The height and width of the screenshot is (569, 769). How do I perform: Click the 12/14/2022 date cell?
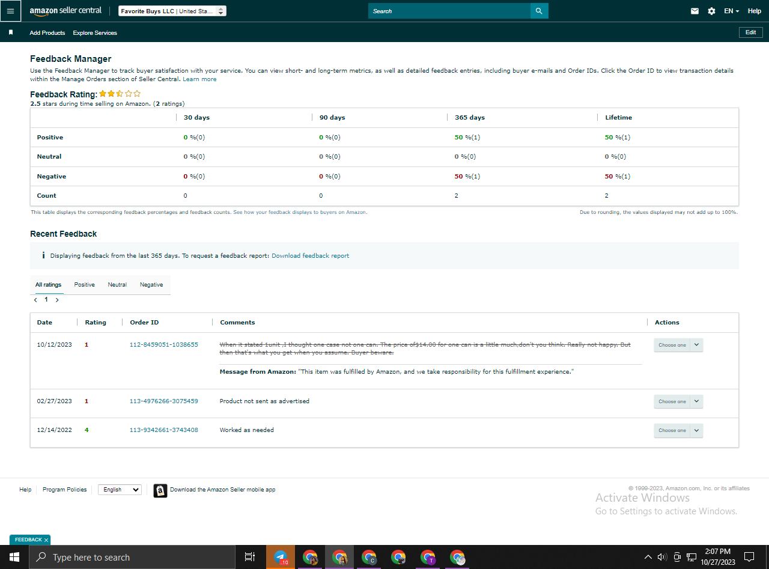pos(55,430)
